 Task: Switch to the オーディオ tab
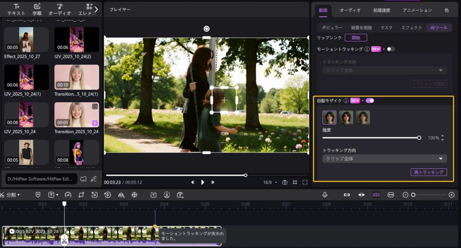[x=350, y=10]
